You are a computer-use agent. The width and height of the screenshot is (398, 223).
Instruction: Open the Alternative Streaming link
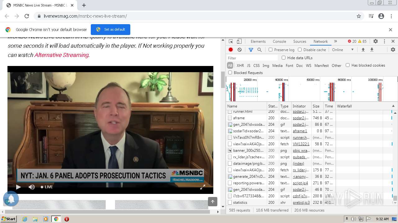click(62, 55)
